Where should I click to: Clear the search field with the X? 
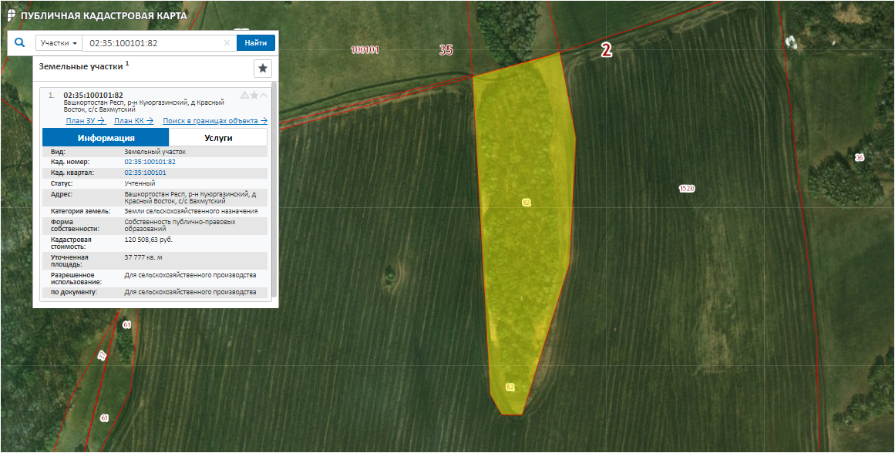pyautogui.click(x=227, y=43)
